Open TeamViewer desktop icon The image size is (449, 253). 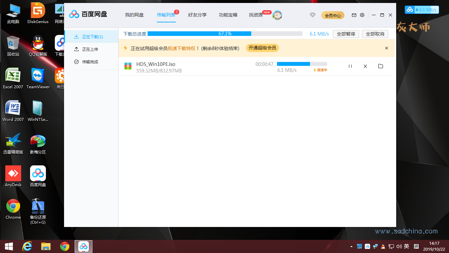click(x=38, y=78)
